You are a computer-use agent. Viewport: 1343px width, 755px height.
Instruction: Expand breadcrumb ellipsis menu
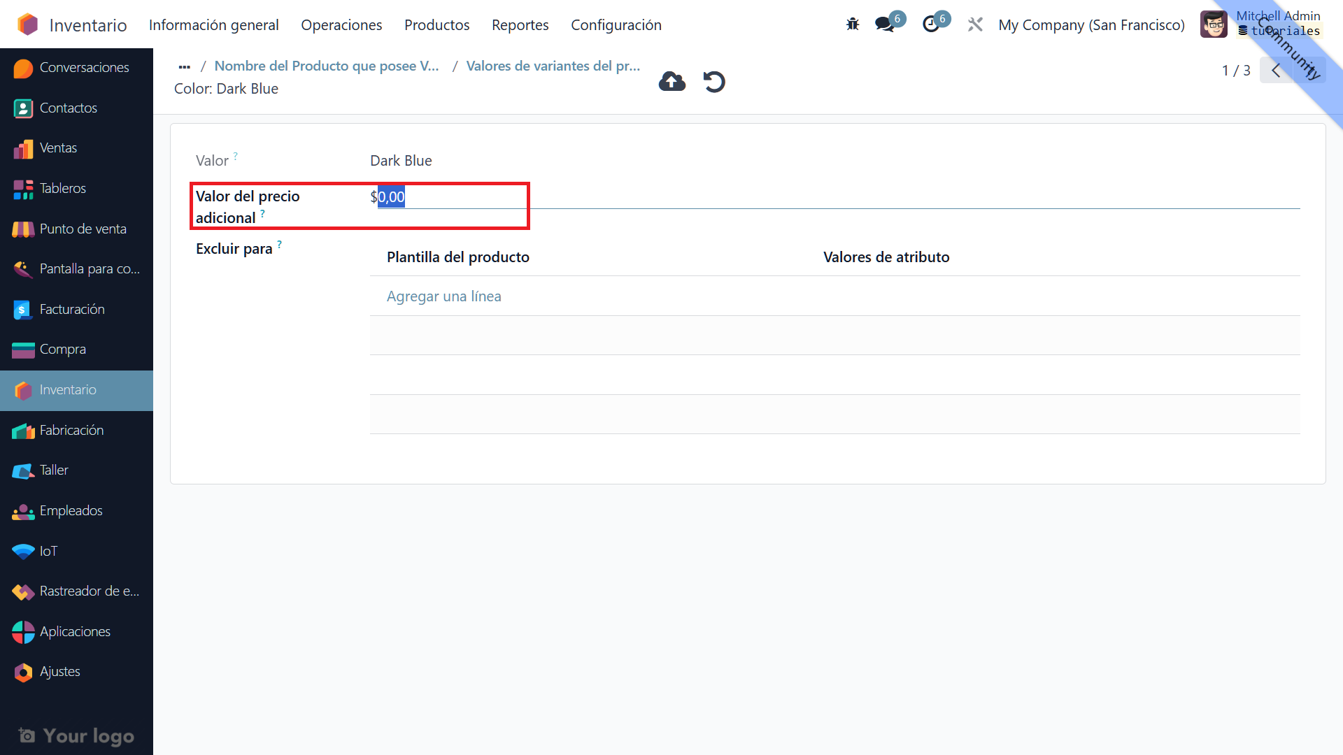click(184, 66)
